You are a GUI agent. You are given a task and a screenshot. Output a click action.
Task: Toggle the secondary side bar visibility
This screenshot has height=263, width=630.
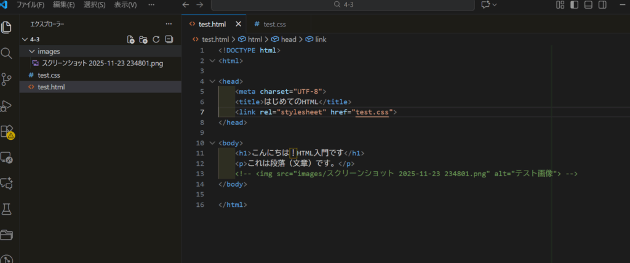[x=602, y=5]
